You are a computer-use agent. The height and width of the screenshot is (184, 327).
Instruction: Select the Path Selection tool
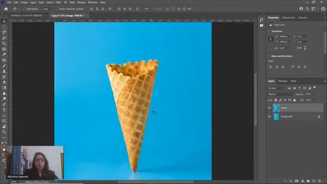4,116
